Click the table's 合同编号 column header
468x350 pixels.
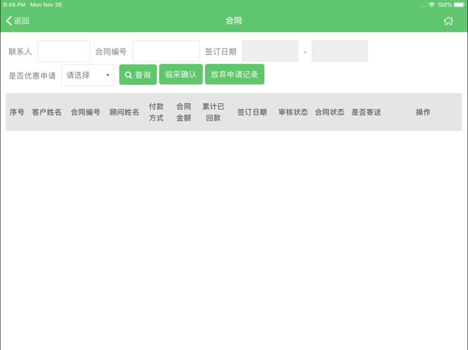[x=85, y=112]
